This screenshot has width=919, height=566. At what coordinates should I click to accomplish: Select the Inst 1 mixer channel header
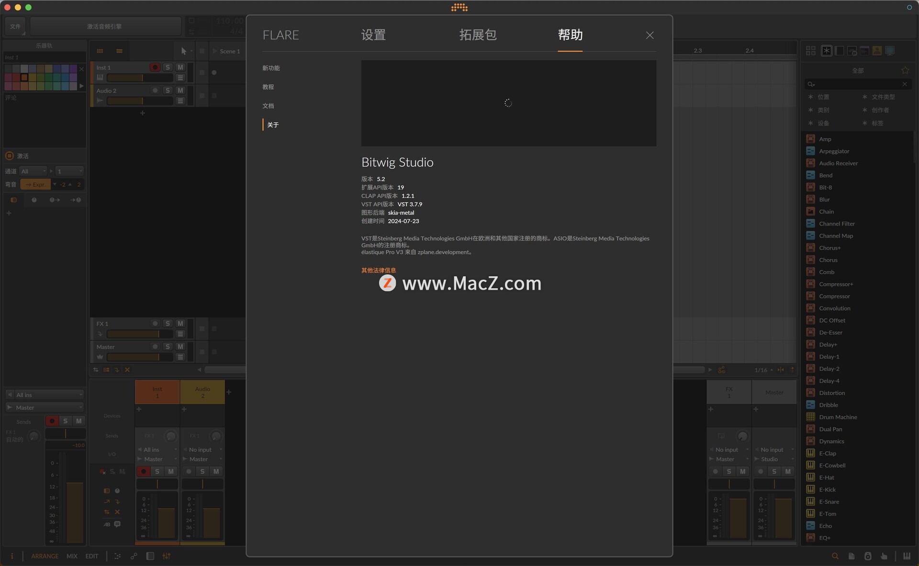pyautogui.click(x=157, y=392)
